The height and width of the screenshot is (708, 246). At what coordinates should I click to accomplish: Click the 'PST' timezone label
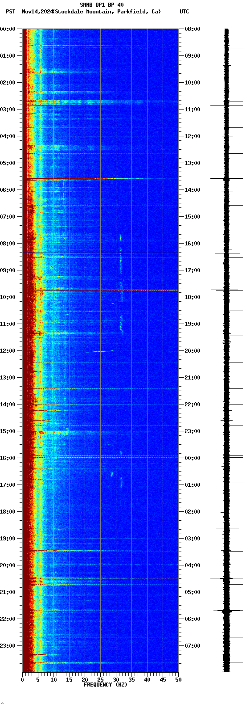click(x=10, y=12)
